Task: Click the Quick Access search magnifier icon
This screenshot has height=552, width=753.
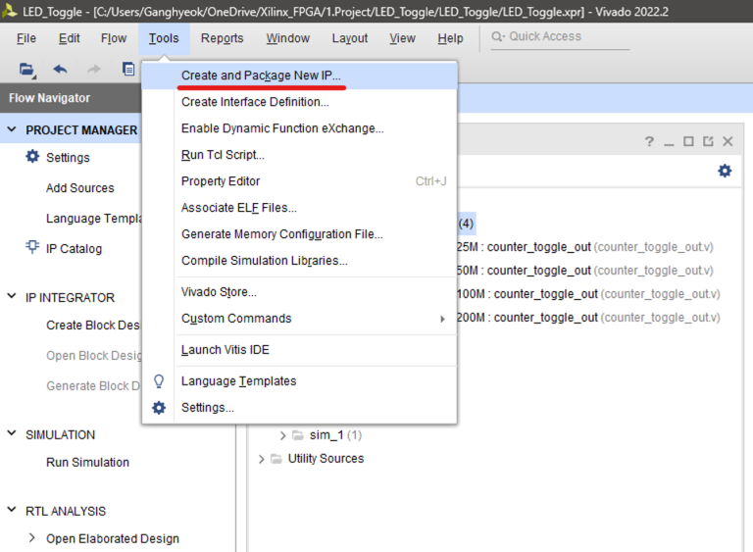Action: coord(497,36)
